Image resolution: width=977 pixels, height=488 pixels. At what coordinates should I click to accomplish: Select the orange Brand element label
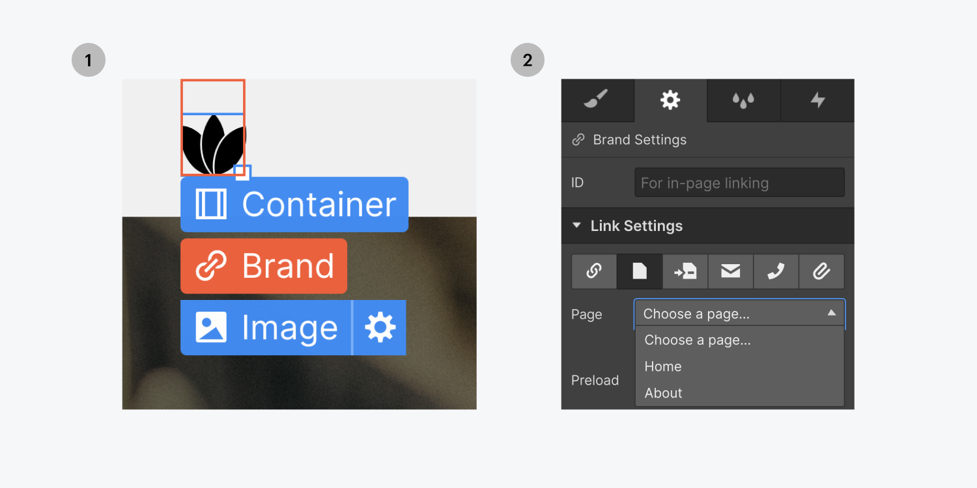[x=263, y=265]
